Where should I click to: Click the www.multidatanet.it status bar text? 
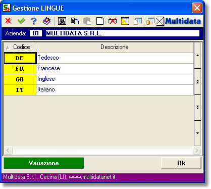[92, 177]
